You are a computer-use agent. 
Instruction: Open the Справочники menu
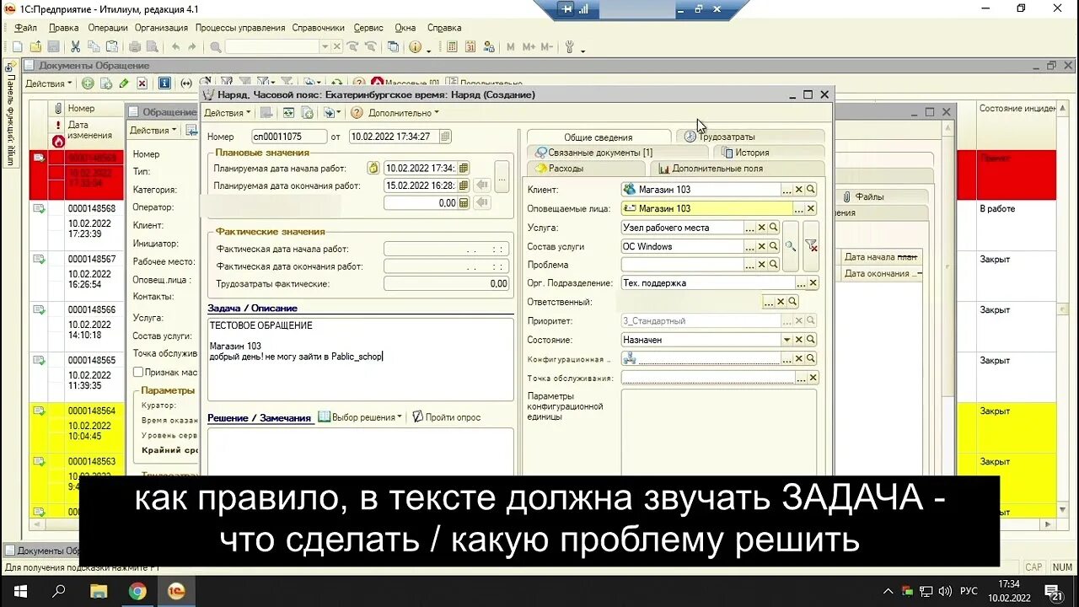tap(319, 28)
